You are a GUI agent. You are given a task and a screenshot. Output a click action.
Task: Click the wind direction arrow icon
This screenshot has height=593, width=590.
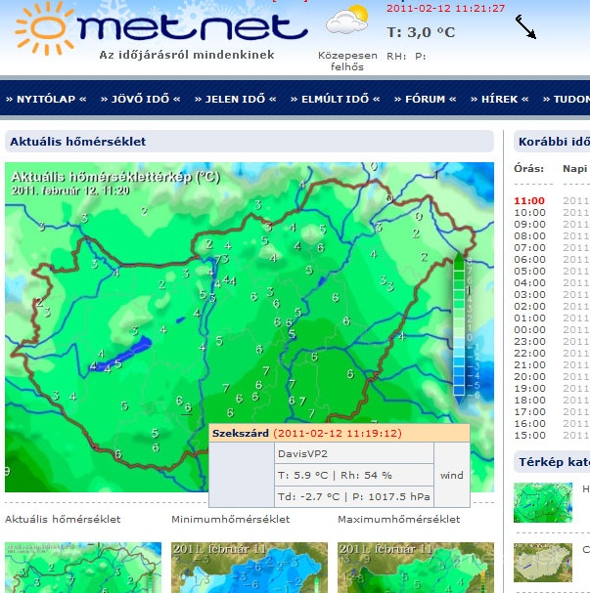pyautogui.click(x=526, y=27)
